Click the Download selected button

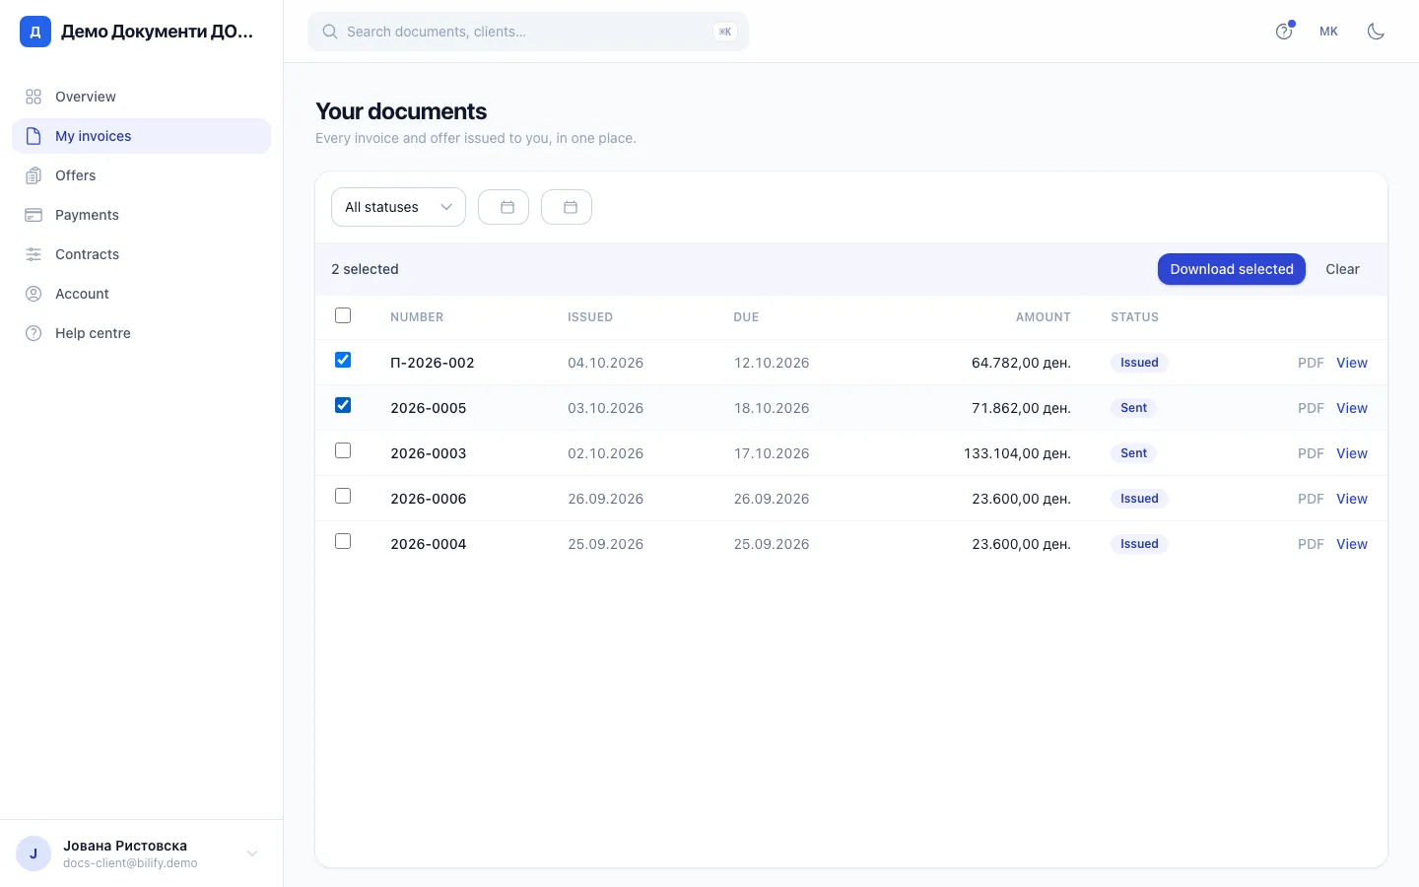[x=1232, y=269]
